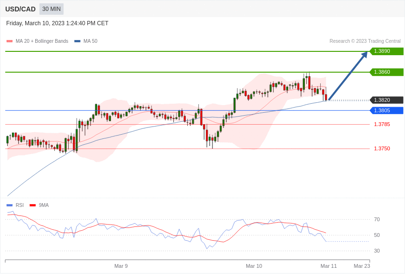
Task: Click the 1.3820 current price tag
Action: [386, 100]
